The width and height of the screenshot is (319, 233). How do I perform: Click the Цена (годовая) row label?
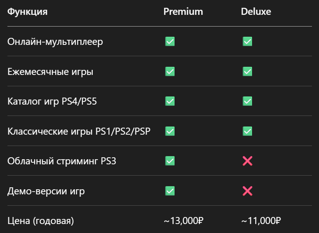point(41,221)
